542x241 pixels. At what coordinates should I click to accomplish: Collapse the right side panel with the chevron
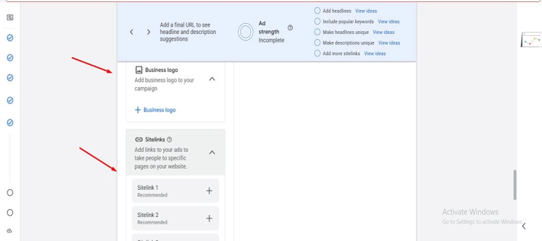pyautogui.click(x=524, y=226)
